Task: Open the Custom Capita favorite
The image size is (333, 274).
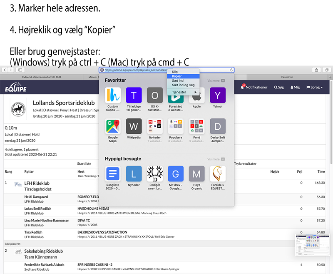Action: pyautogui.click(x=112, y=95)
